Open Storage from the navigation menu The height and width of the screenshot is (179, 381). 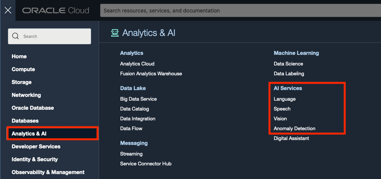[22, 82]
